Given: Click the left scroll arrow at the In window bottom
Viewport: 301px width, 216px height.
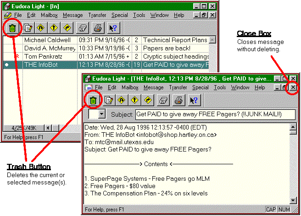Looking at the screenshot, I should pyautogui.click(x=48, y=128).
